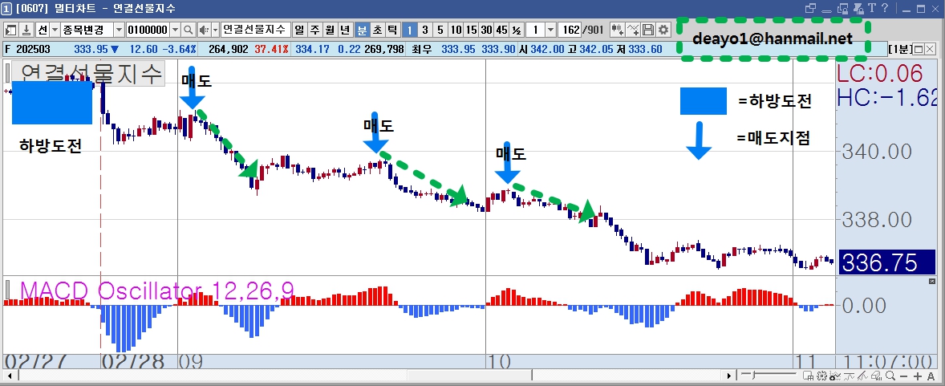Click the F 202503 contract code
This screenshot has height=386, width=945.
tap(28, 49)
